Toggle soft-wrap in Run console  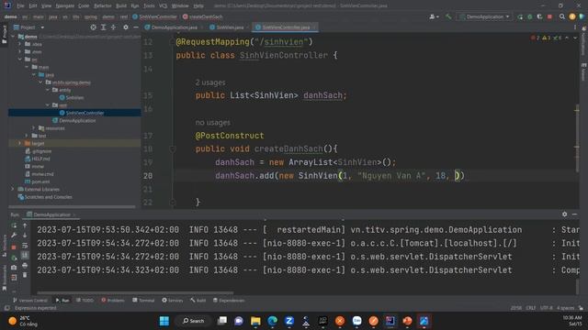tap(25, 246)
